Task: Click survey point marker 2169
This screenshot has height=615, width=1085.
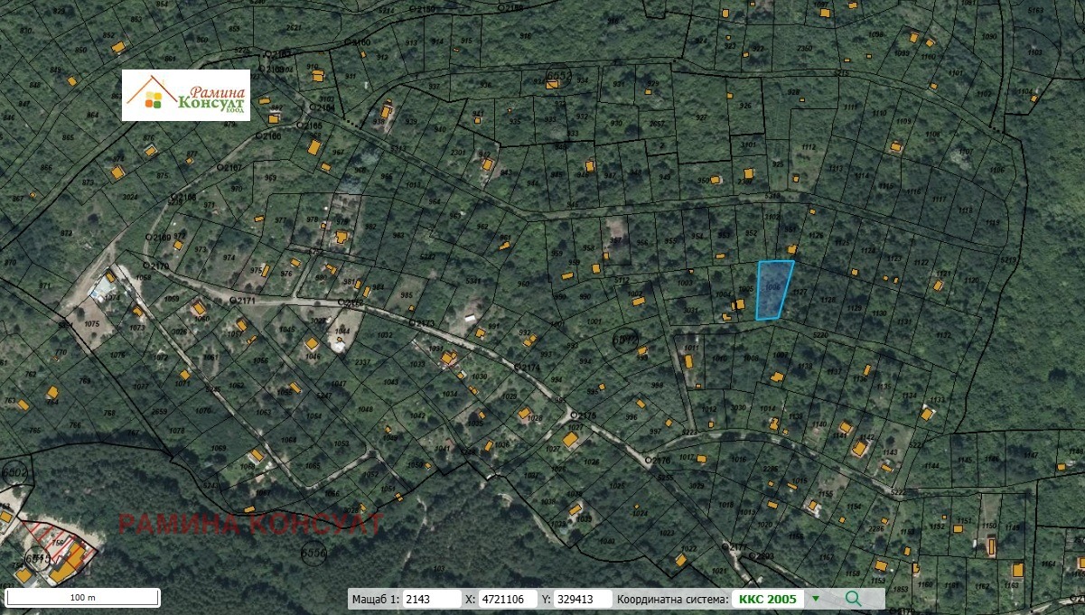Action: (149, 236)
